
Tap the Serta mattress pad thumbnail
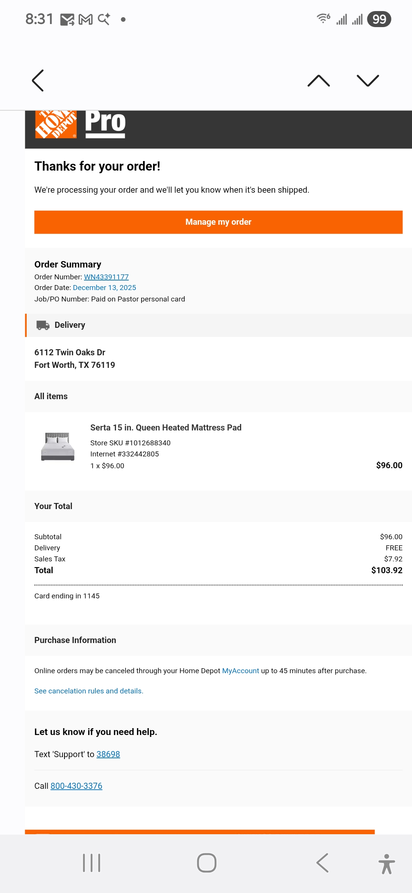pyautogui.click(x=58, y=446)
